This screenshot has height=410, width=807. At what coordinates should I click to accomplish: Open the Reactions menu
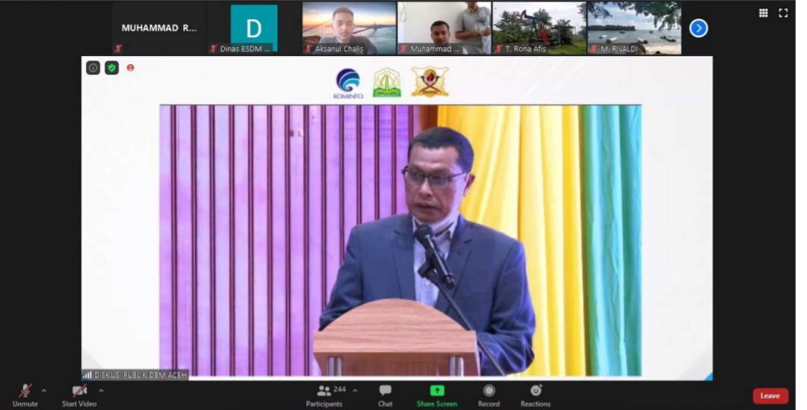(x=535, y=395)
